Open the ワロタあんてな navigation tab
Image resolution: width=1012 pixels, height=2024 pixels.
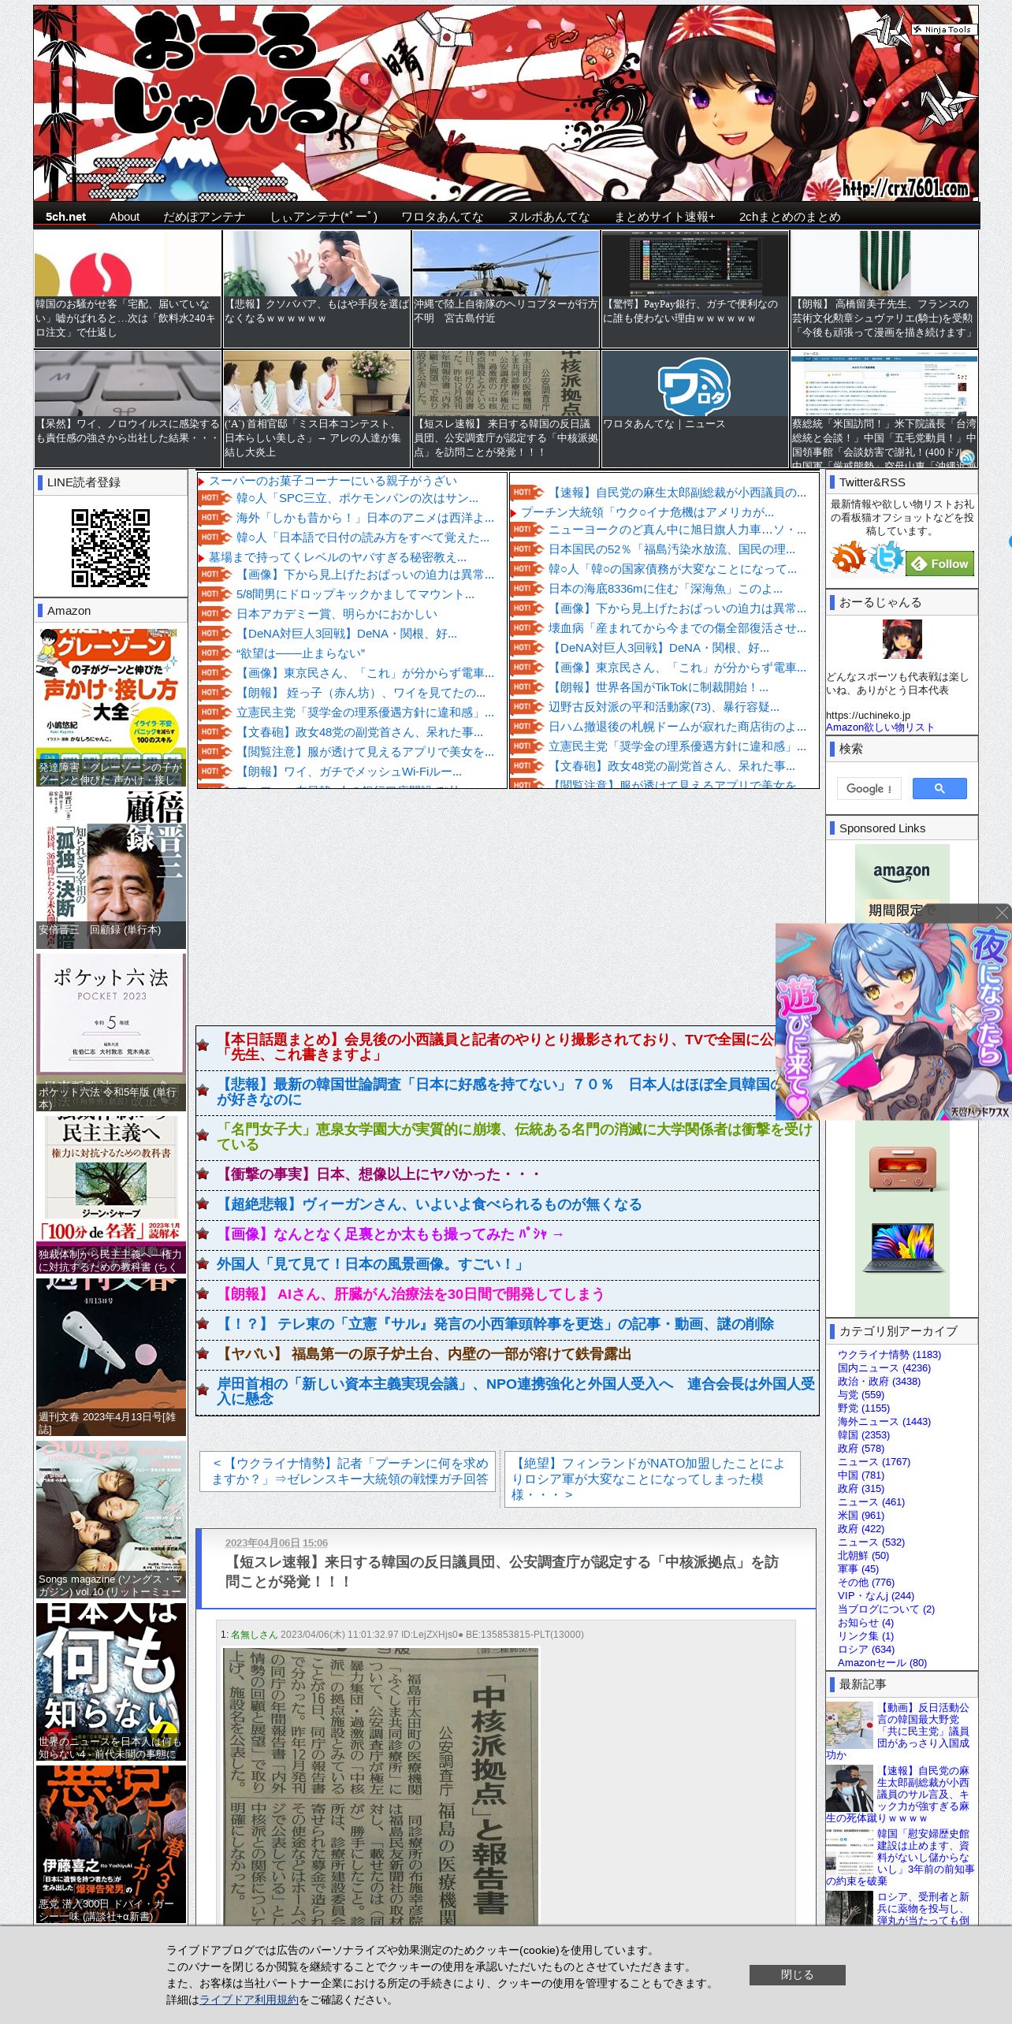[x=442, y=216]
